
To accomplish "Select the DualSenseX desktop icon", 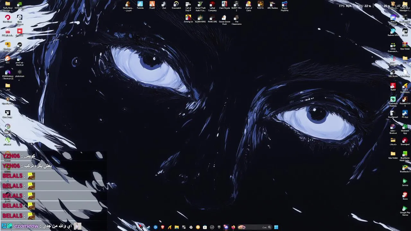I will (x=393, y=114).
